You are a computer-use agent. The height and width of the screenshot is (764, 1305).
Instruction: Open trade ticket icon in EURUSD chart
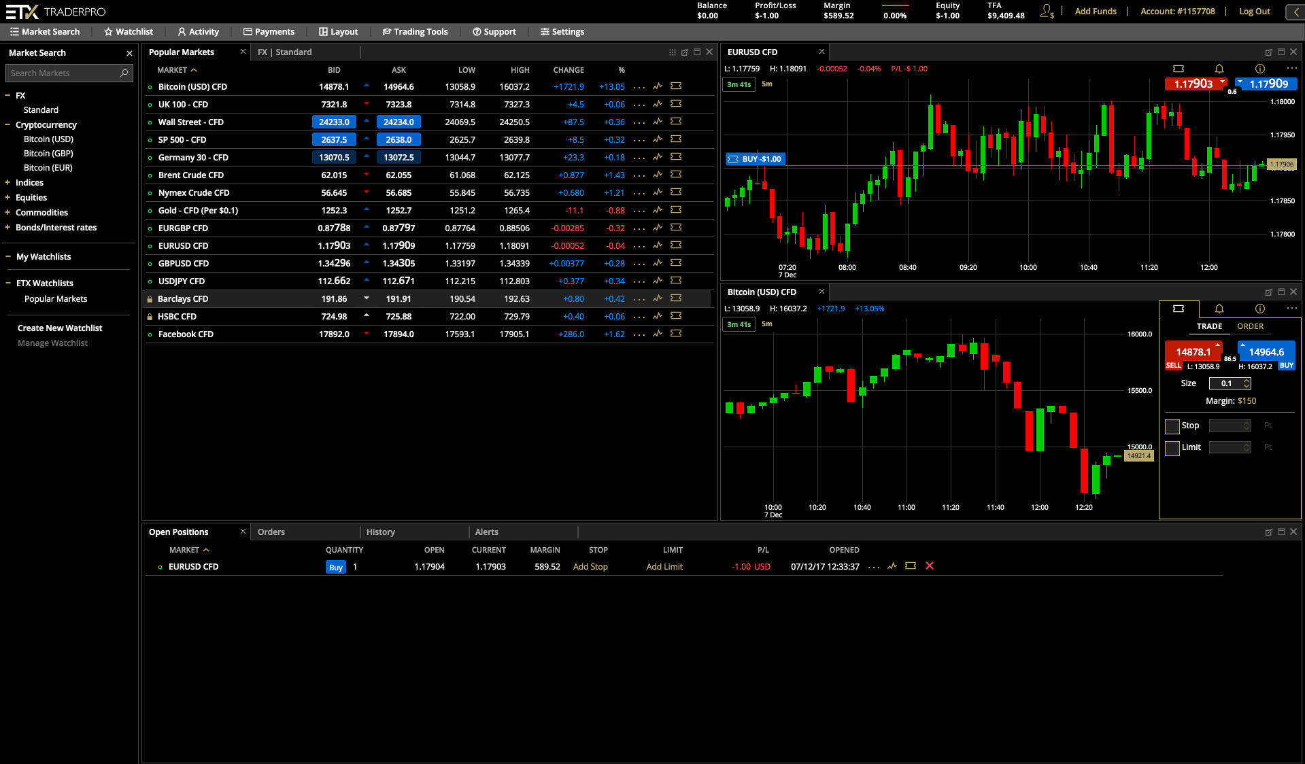click(1179, 69)
